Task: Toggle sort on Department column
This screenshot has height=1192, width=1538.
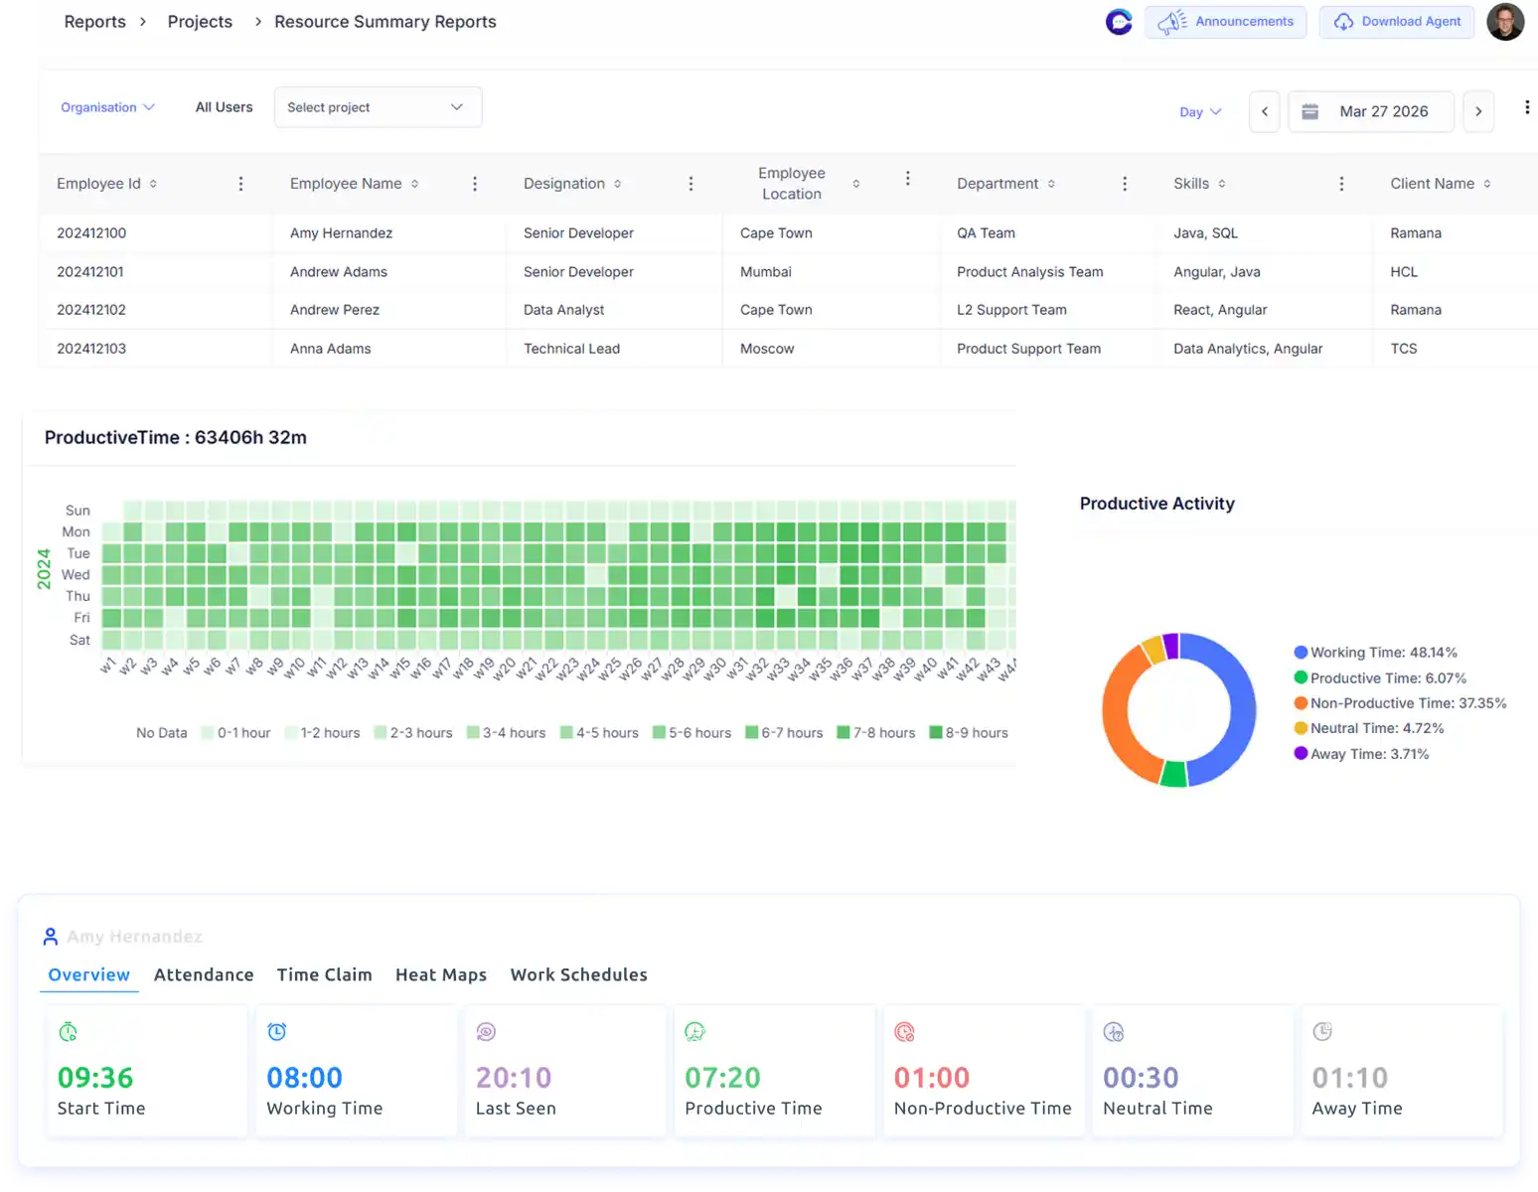Action: point(1051,184)
